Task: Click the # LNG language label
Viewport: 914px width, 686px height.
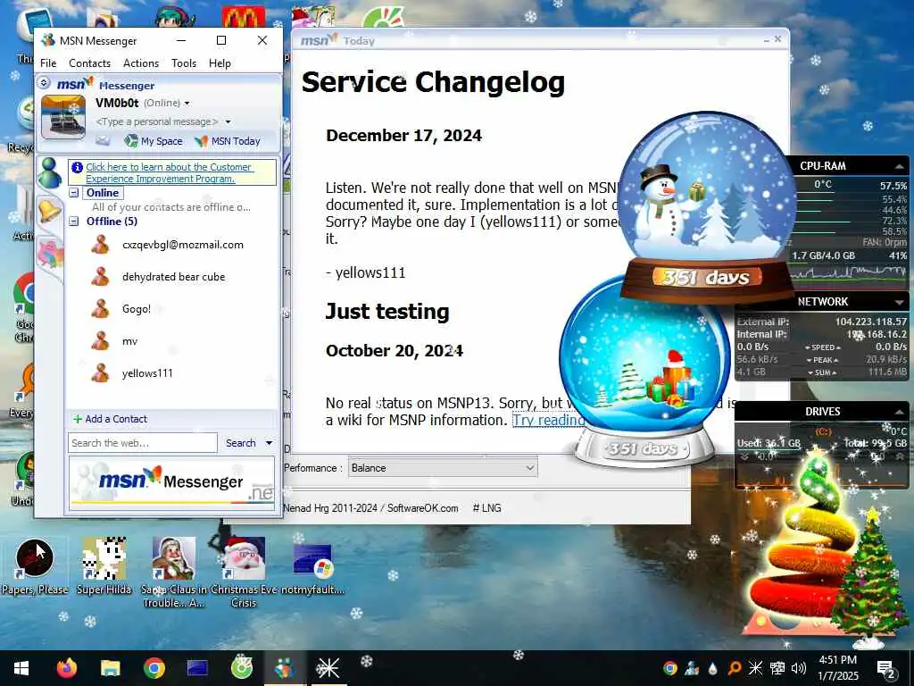Action: [x=486, y=508]
